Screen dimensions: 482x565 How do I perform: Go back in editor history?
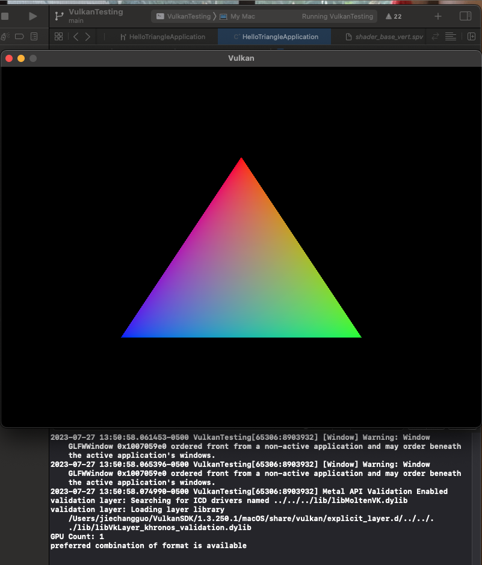[76, 37]
